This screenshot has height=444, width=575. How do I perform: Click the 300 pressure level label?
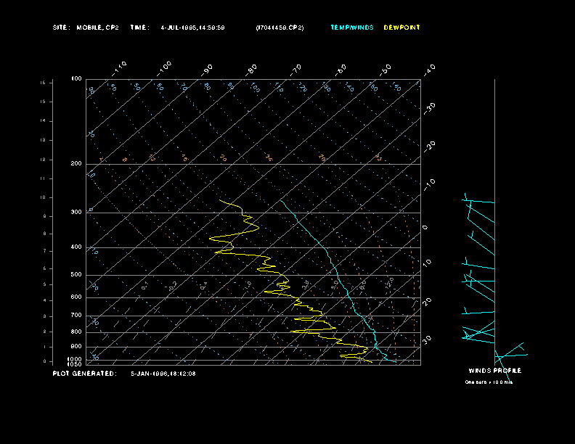click(x=76, y=212)
